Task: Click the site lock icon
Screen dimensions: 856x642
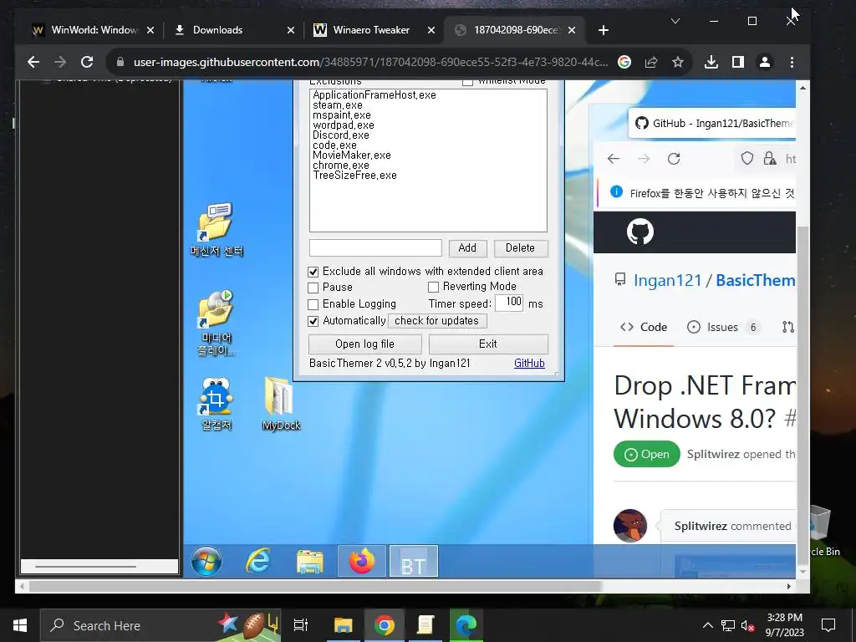Action: coord(120,62)
